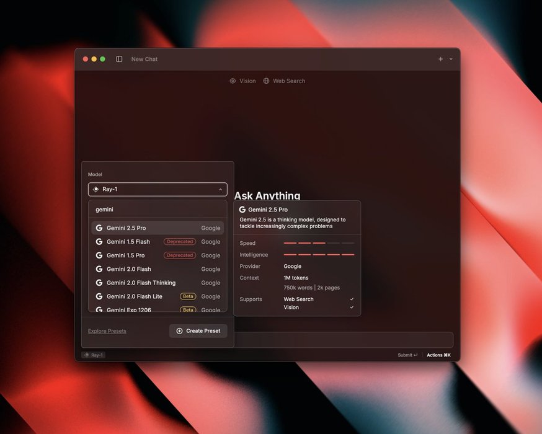Select Gemini 2.0 Flash Thinking model
Image resolution: width=542 pixels, height=434 pixels.
point(158,283)
